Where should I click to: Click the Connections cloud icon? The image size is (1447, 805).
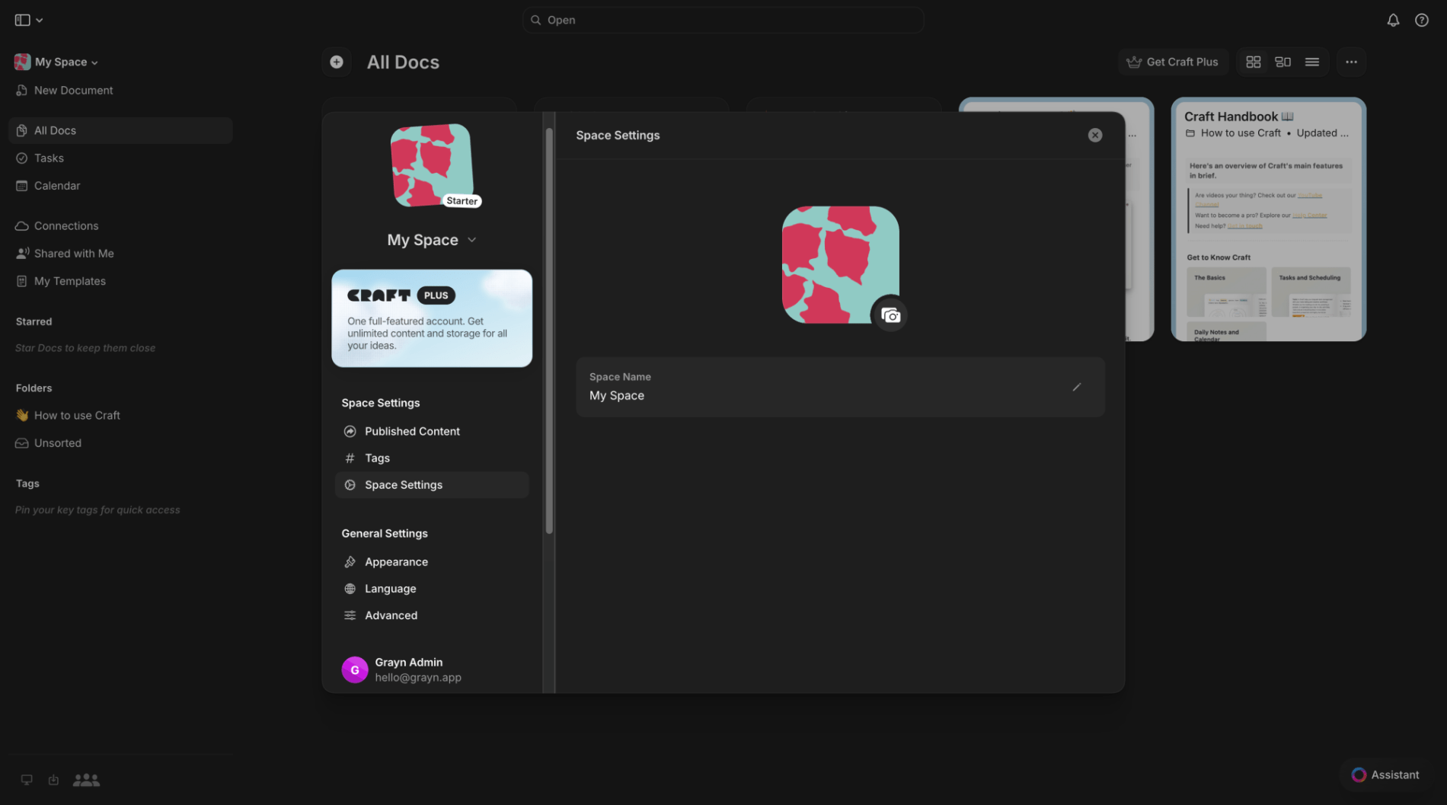[22, 225]
